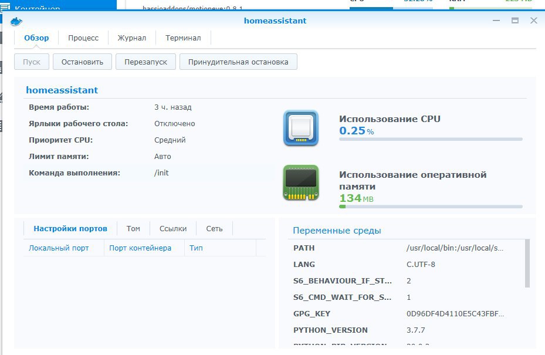This screenshot has width=545, height=355.
Task: Switch to the Сеть tab
Action: pyautogui.click(x=214, y=229)
